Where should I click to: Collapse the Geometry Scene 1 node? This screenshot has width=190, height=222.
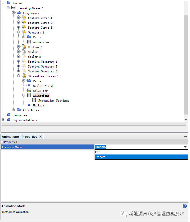click(x=8, y=8)
